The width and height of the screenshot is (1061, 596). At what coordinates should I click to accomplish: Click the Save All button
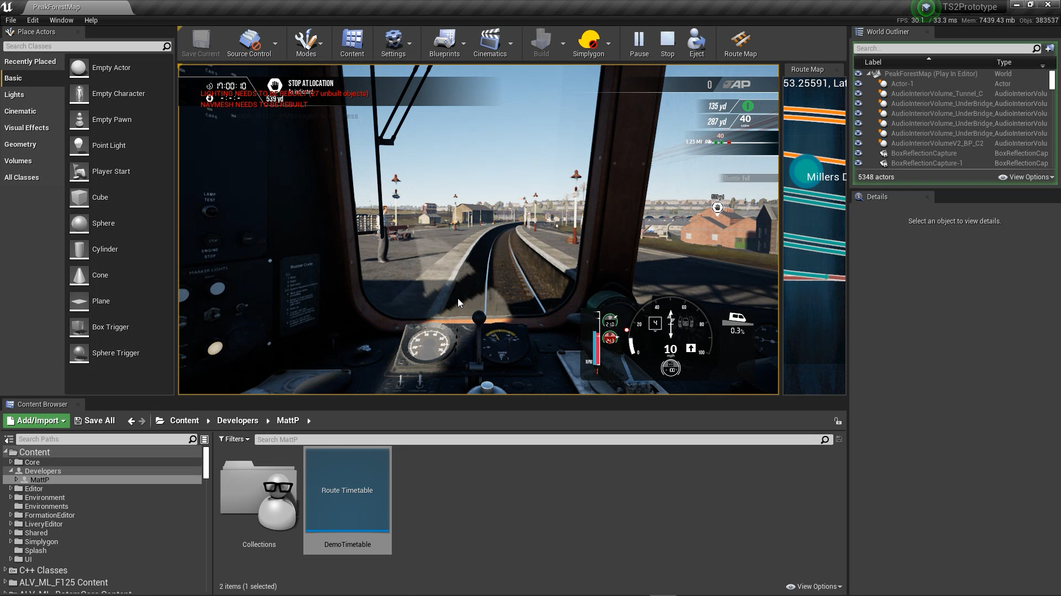pos(94,421)
